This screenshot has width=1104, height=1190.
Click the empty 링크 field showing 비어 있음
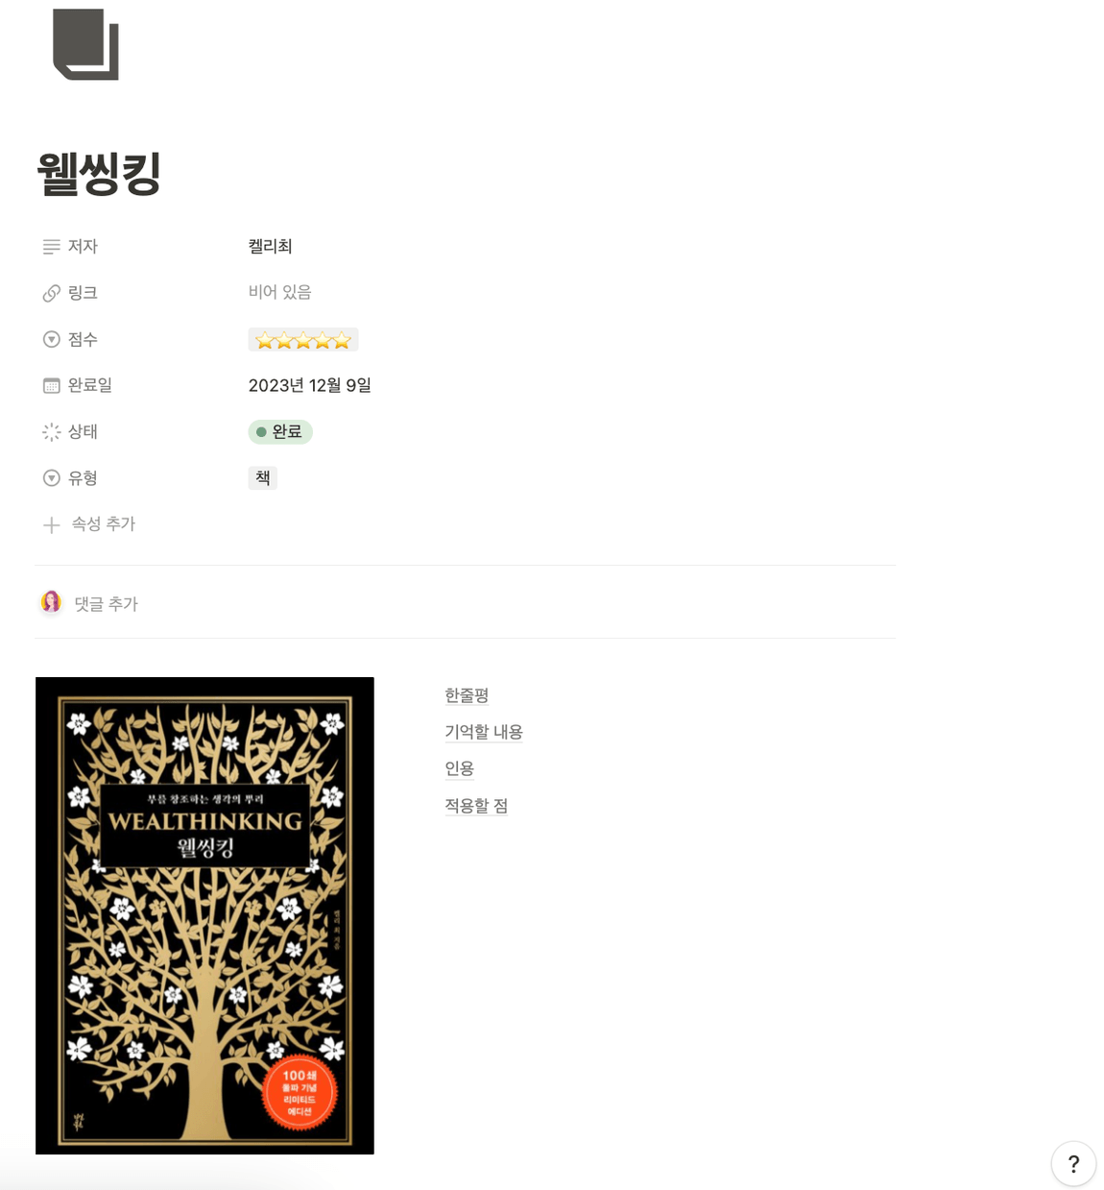[280, 292]
